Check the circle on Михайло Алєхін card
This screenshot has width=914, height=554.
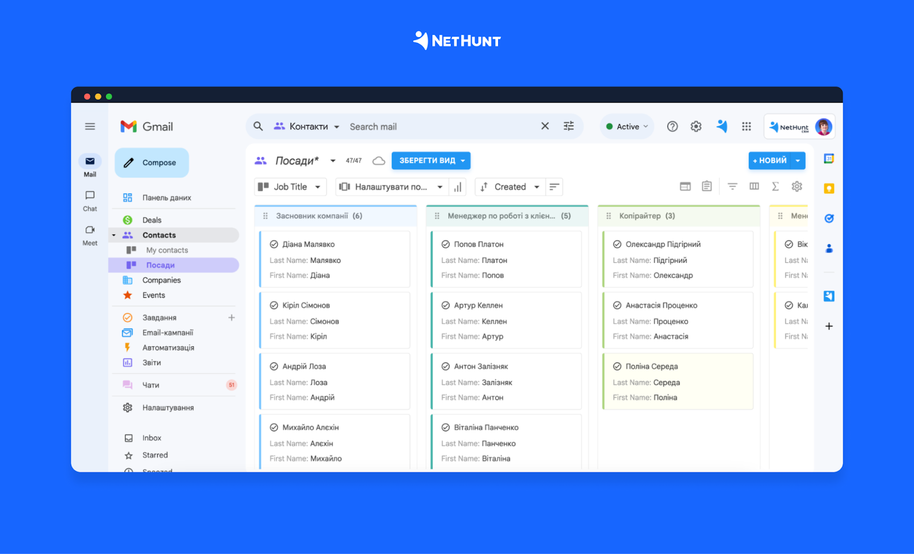274,427
